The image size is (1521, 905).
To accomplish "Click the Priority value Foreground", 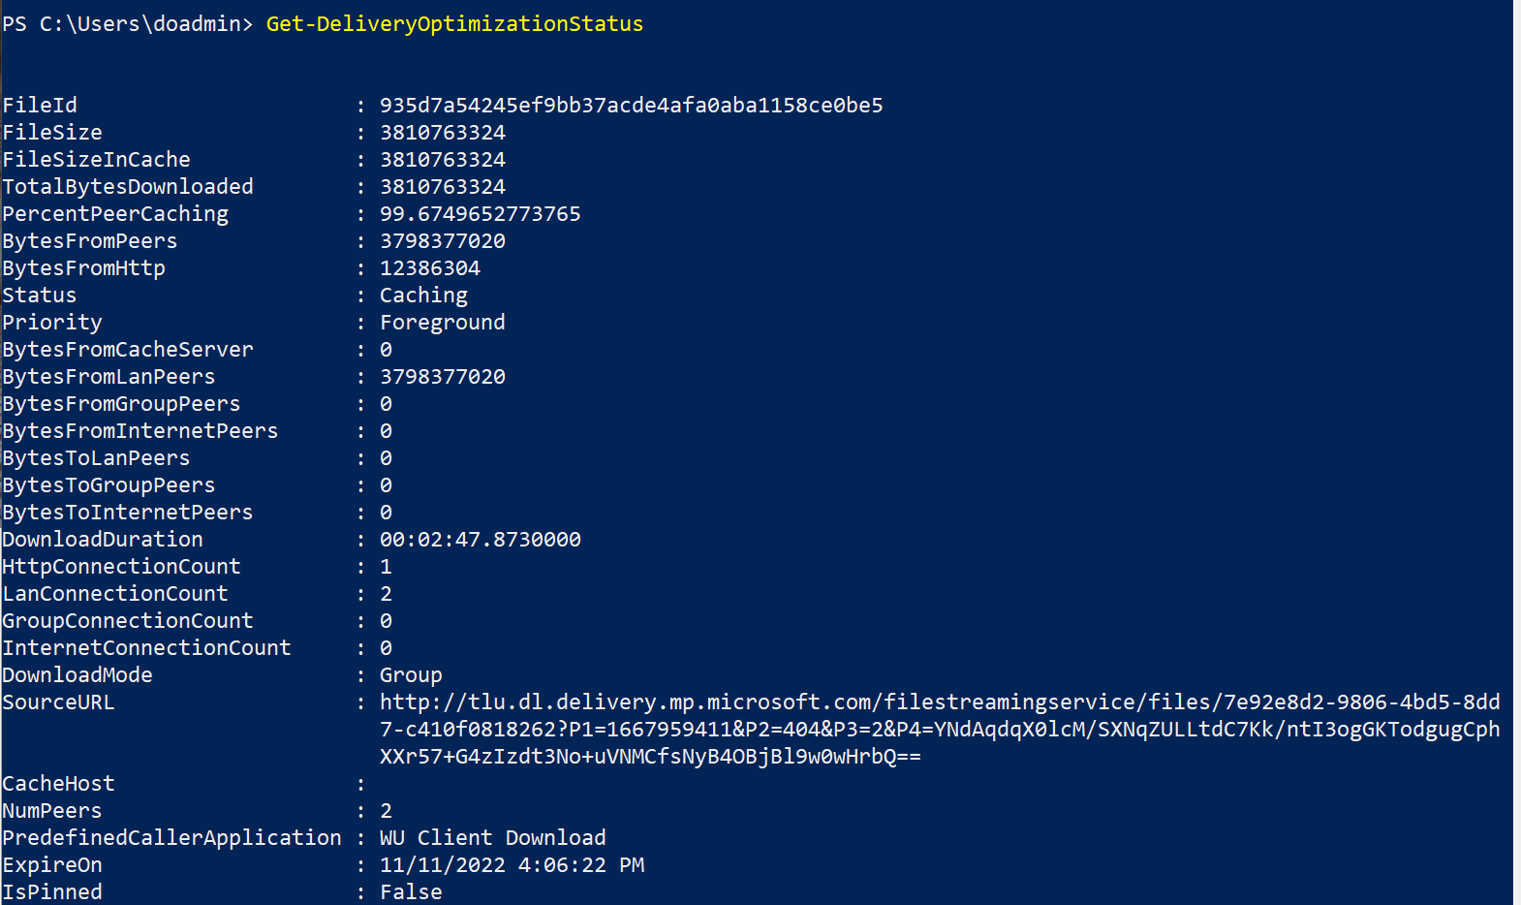I will point(442,323).
